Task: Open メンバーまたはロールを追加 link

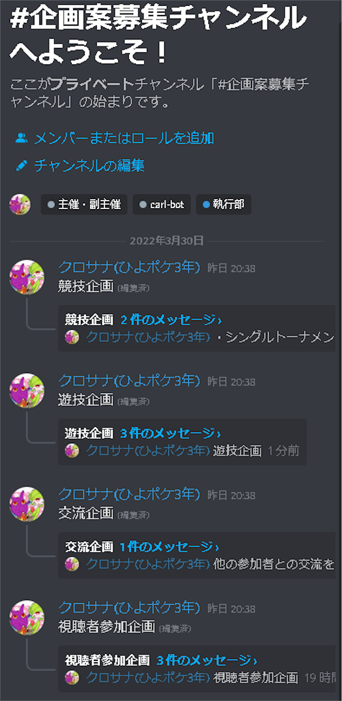Action: (x=124, y=138)
